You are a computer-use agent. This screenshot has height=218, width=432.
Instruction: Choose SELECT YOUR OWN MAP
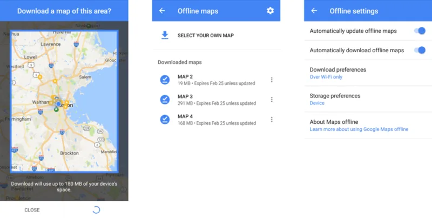(206, 36)
